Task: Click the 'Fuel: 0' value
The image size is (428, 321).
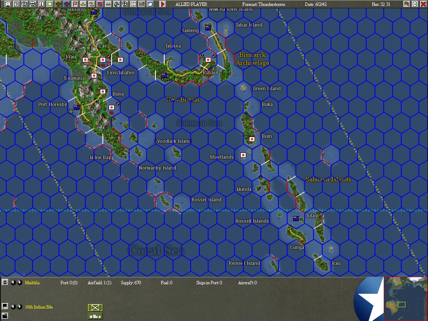Action: [166, 283]
